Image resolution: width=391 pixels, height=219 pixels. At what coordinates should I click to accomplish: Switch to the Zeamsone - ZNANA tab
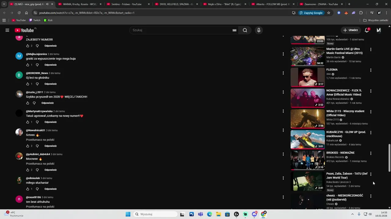click(321, 4)
